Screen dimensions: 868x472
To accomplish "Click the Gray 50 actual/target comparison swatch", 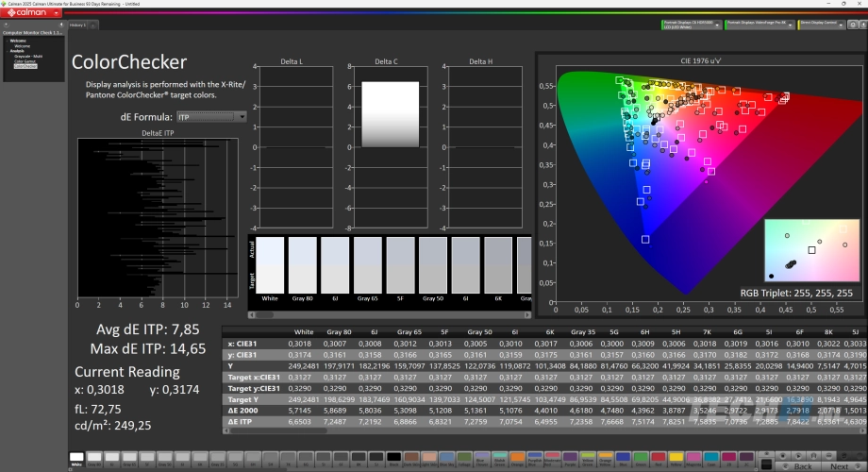I will tap(433, 265).
